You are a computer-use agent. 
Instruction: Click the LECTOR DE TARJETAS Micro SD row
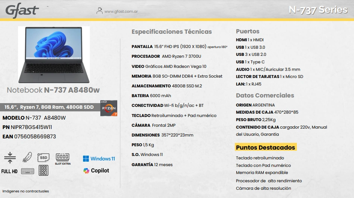coord(269,76)
